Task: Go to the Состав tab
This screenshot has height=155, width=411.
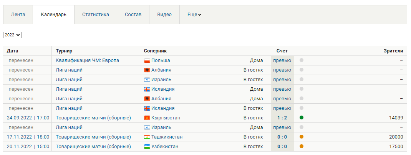Action: pos(133,15)
